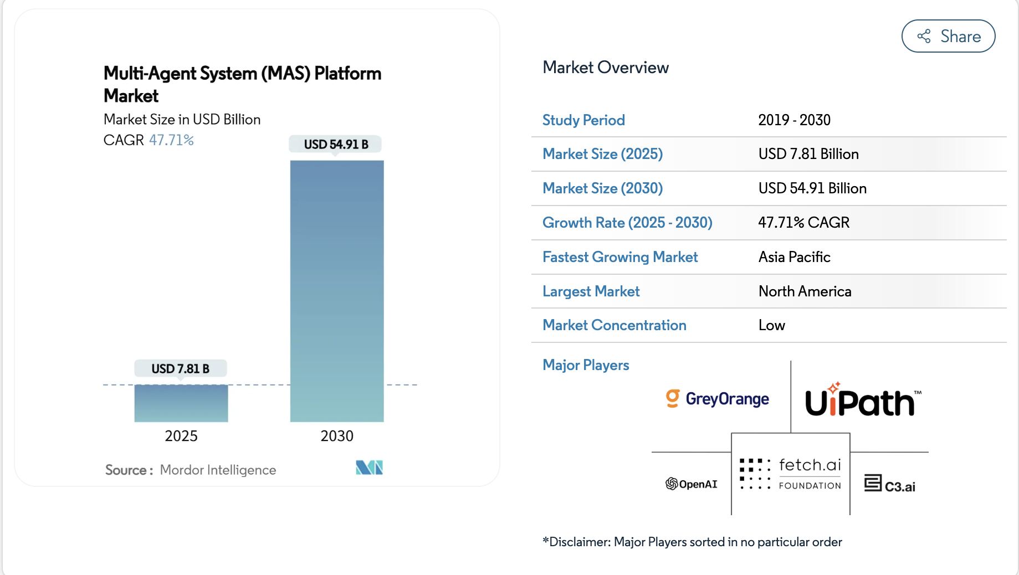Click the OpenAI logo
1019x575 pixels.
(691, 484)
